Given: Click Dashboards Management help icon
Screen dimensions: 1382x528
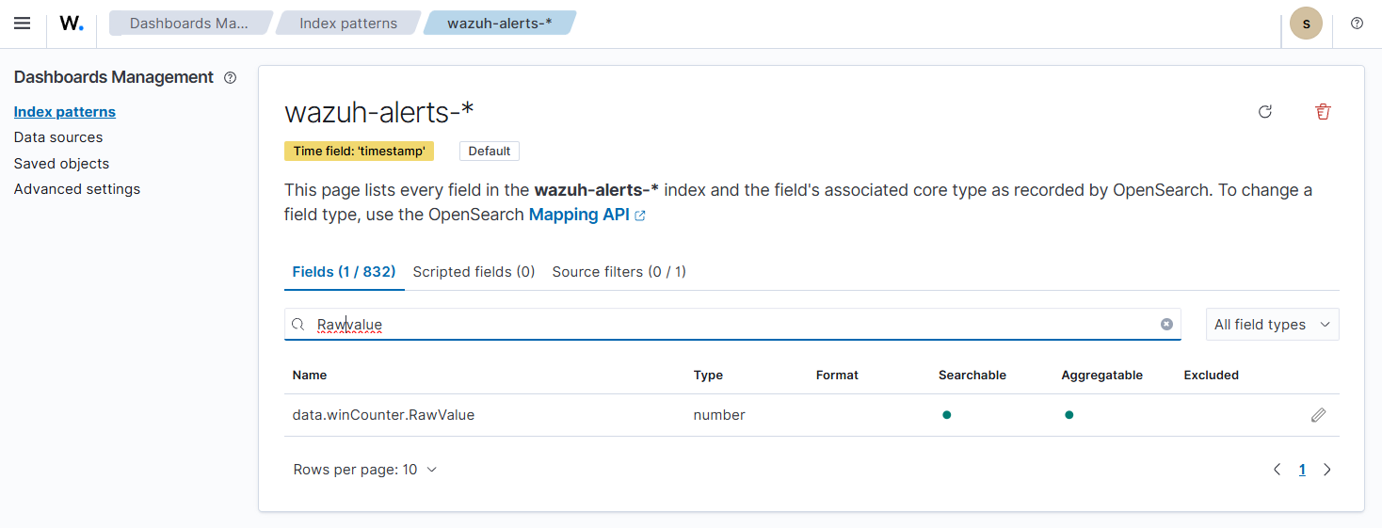Looking at the screenshot, I should pos(230,78).
